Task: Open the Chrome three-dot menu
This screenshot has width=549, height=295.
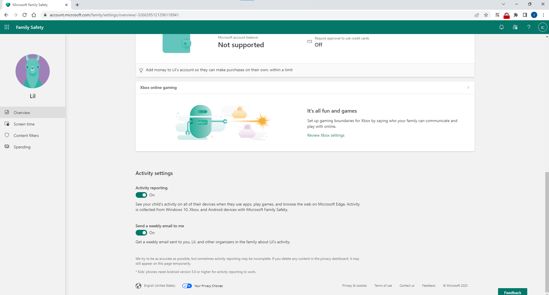Action: (543, 15)
